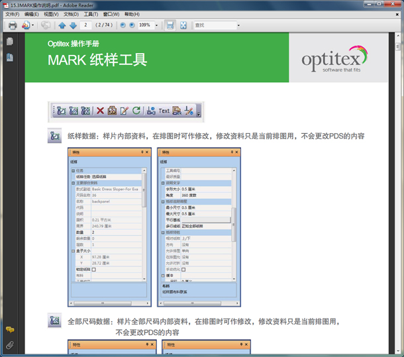
Task: Close the left 特性 panel with its X
Action: 147,152
